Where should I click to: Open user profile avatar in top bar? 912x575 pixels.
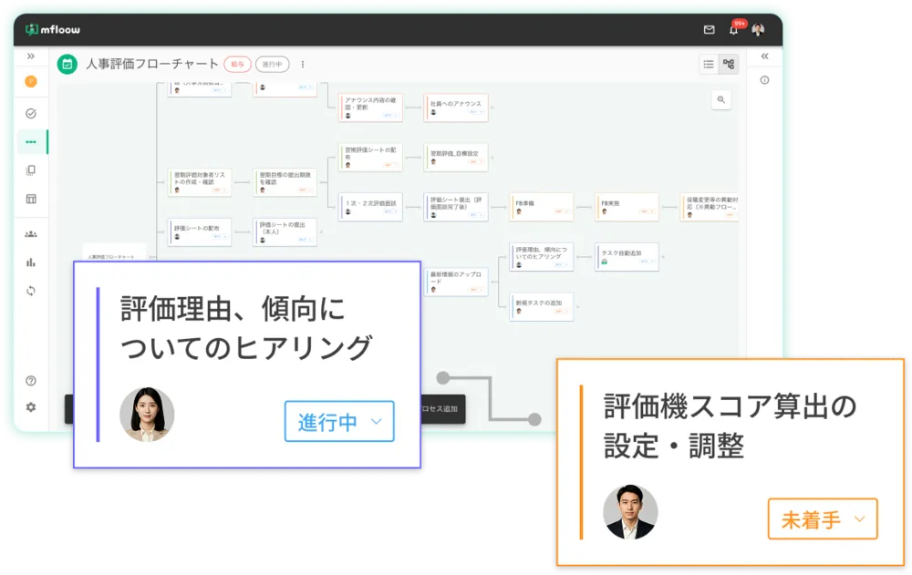(x=758, y=30)
